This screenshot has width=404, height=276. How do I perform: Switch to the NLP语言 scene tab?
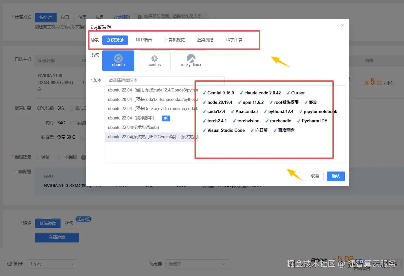coord(144,40)
